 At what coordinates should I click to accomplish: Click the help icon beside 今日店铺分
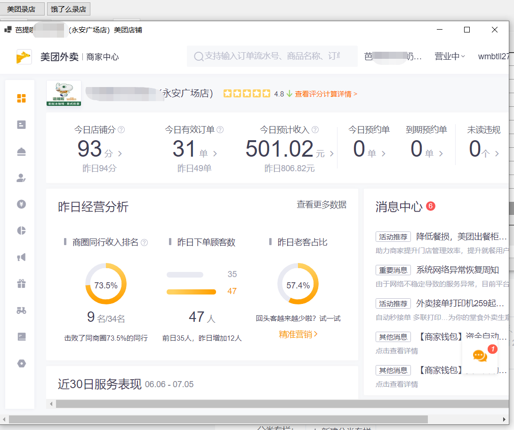(121, 130)
